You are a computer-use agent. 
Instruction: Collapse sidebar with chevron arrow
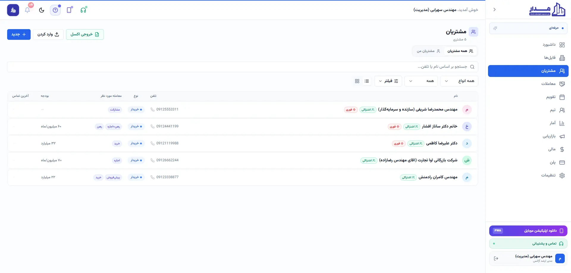pos(494,10)
